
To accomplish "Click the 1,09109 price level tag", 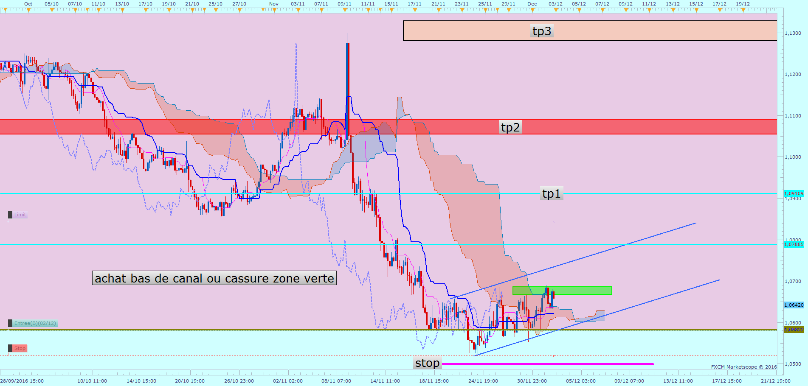I will click(794, 193).
